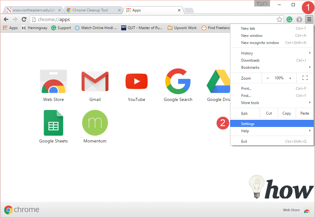Click the Tayyab profile button
The image size is (315, 218).
coord(262,4)
